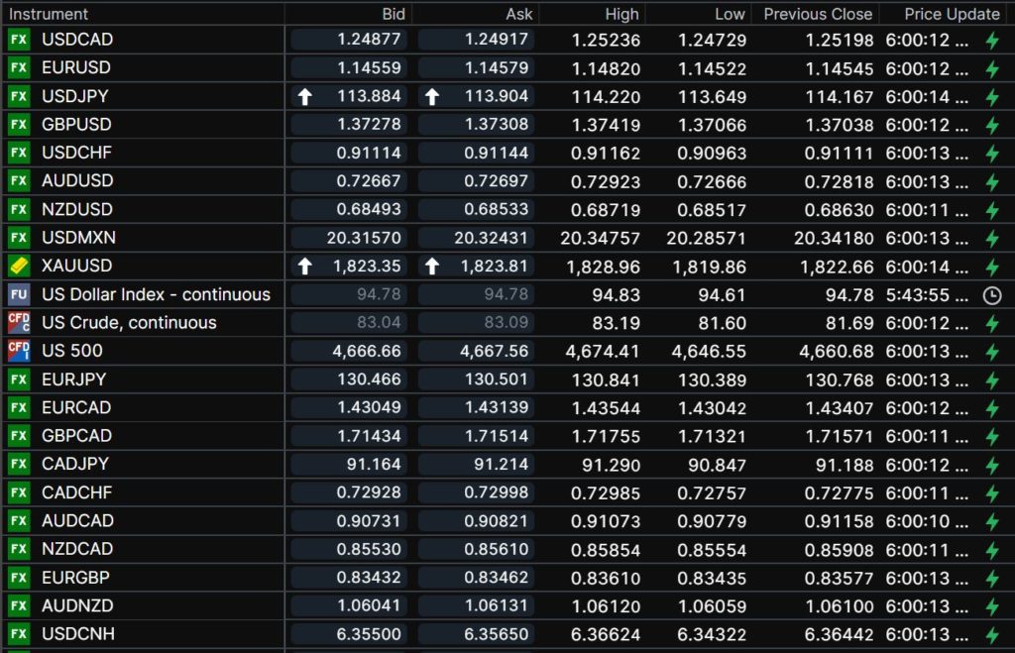Click the USDMXN ask price 20.32431

click(x=491, y=238)
